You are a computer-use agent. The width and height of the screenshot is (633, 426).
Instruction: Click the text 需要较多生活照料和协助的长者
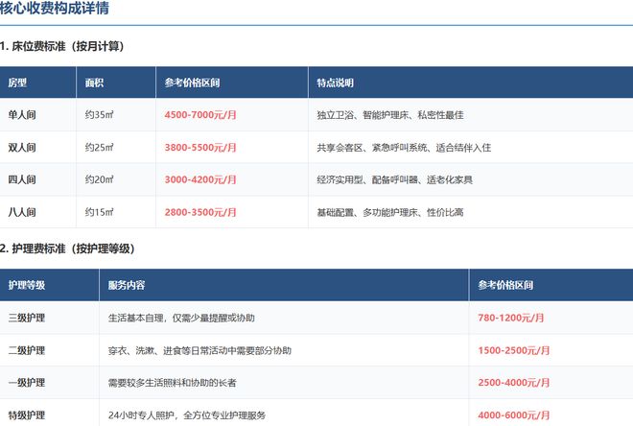coord(172,383)
